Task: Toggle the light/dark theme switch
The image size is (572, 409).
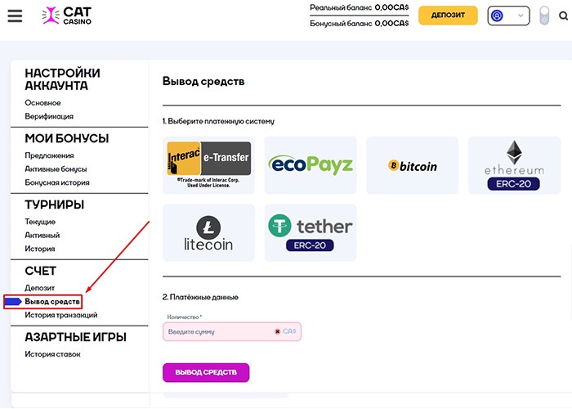Action: click(545, 16)
